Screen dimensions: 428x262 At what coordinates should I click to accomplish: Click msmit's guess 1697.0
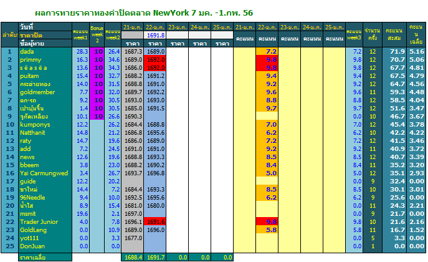click(132, 213)
